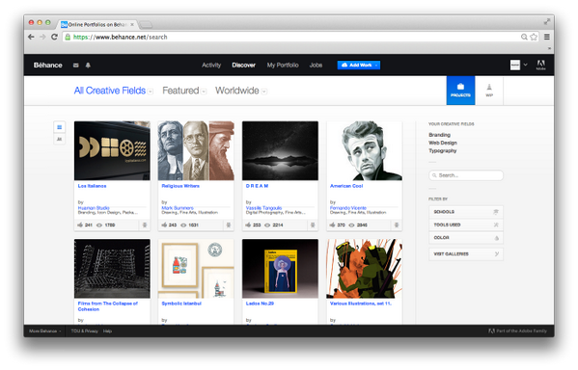Expand the Schools filter

coord(466,212)
